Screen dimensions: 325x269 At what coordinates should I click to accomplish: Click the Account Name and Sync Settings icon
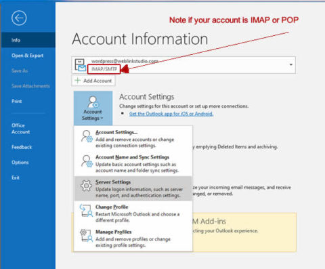[x=87, y=161]
